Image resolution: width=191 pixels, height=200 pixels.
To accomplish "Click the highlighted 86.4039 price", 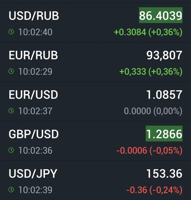I will (x=161, y=16).
